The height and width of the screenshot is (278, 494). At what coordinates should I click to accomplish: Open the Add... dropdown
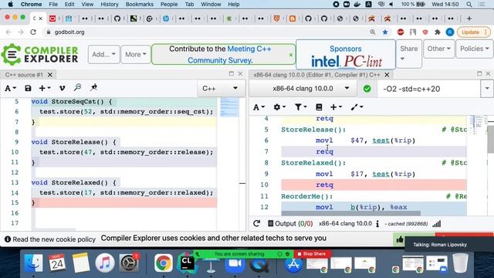pos(103,54)
